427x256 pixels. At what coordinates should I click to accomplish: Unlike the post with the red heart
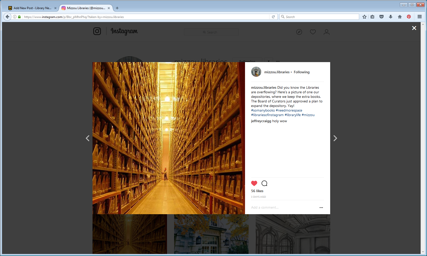click(x=254, y=183)
